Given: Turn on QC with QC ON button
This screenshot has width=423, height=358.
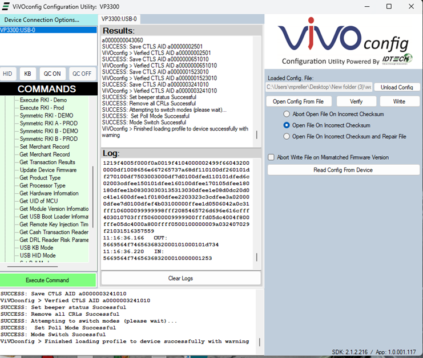Looking at the screenshot, I should (x=53, y=74).
